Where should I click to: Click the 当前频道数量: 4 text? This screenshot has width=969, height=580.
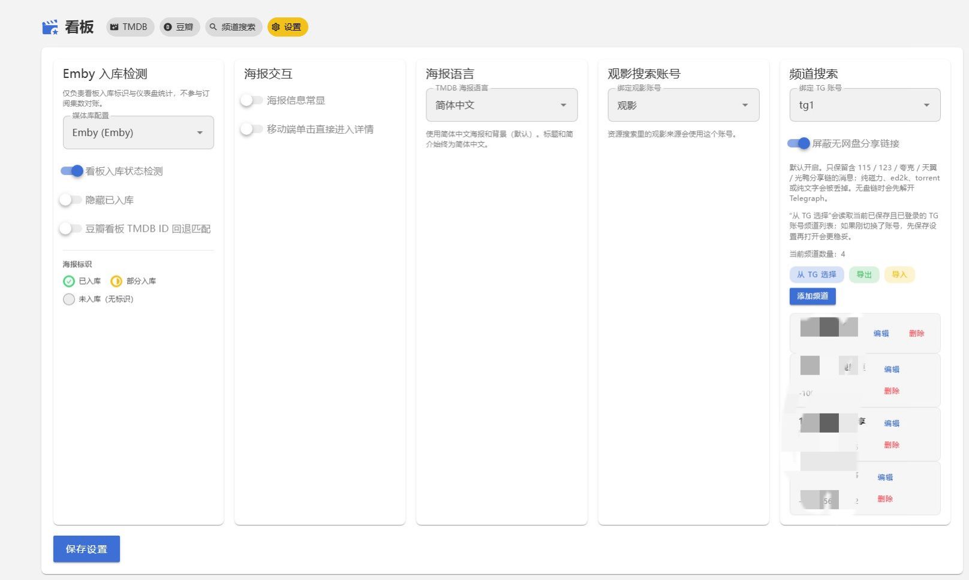817,254
